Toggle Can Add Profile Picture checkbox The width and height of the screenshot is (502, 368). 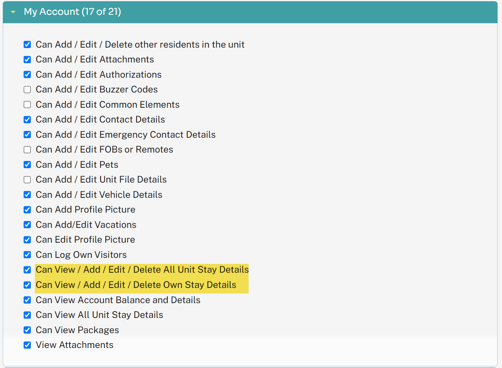27,210
